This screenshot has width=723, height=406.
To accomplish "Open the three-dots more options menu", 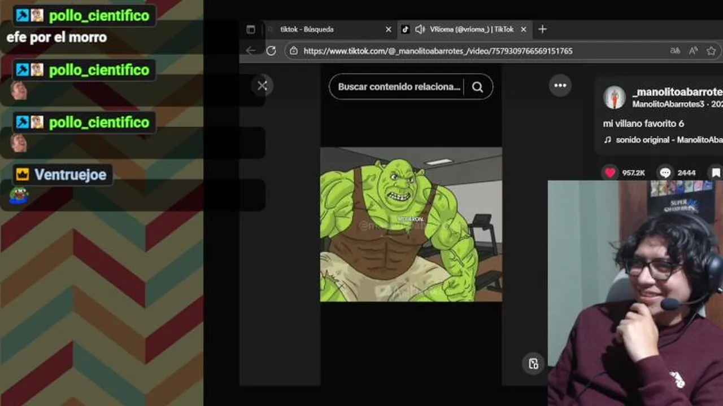I will [560, 86].
